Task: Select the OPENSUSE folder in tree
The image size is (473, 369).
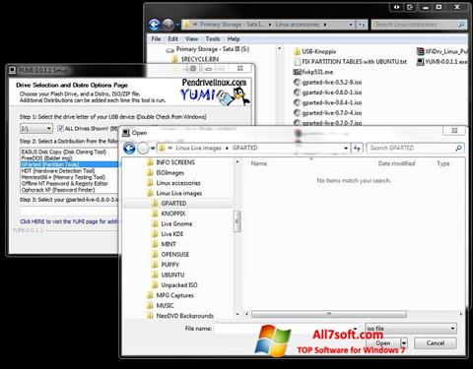Action: click(170, 254)
